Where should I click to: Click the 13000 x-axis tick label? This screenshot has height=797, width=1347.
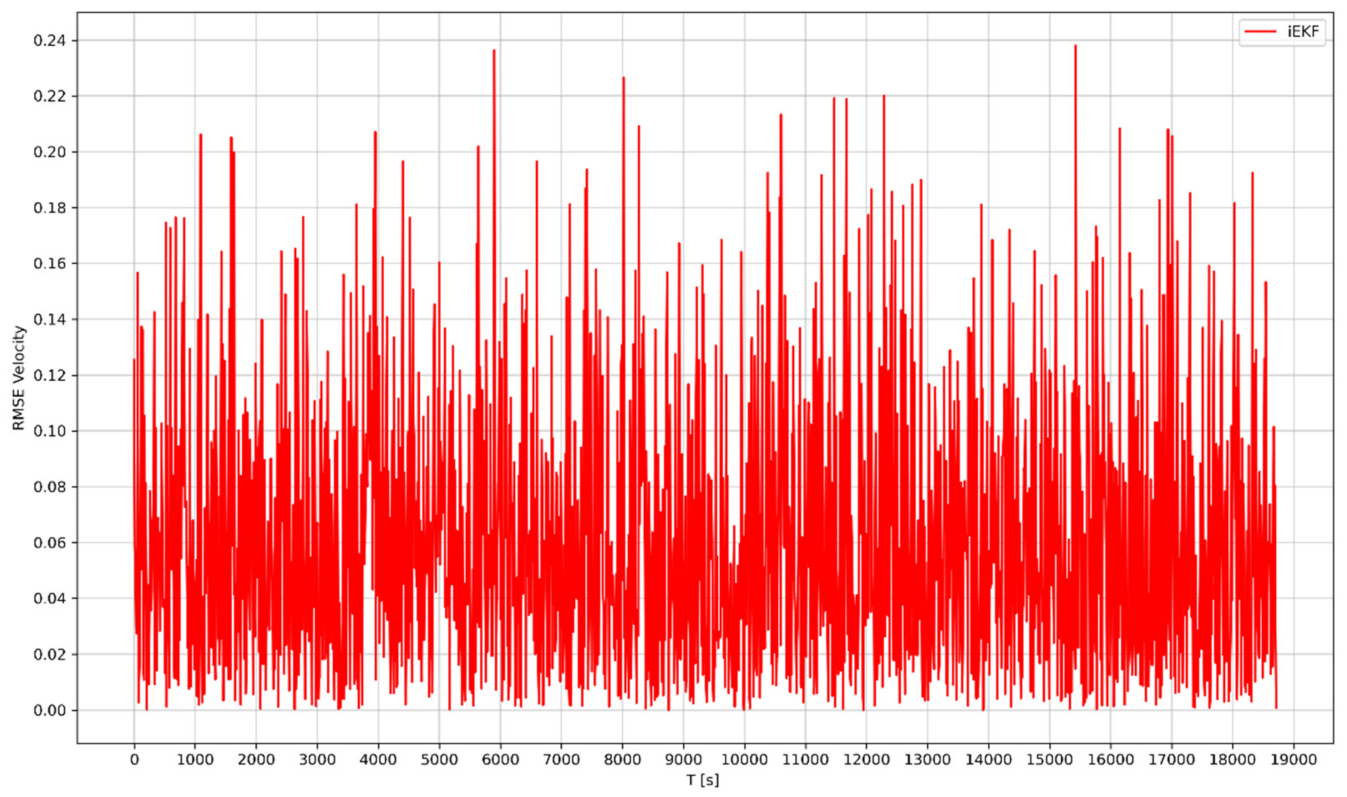tap(927, 760)
